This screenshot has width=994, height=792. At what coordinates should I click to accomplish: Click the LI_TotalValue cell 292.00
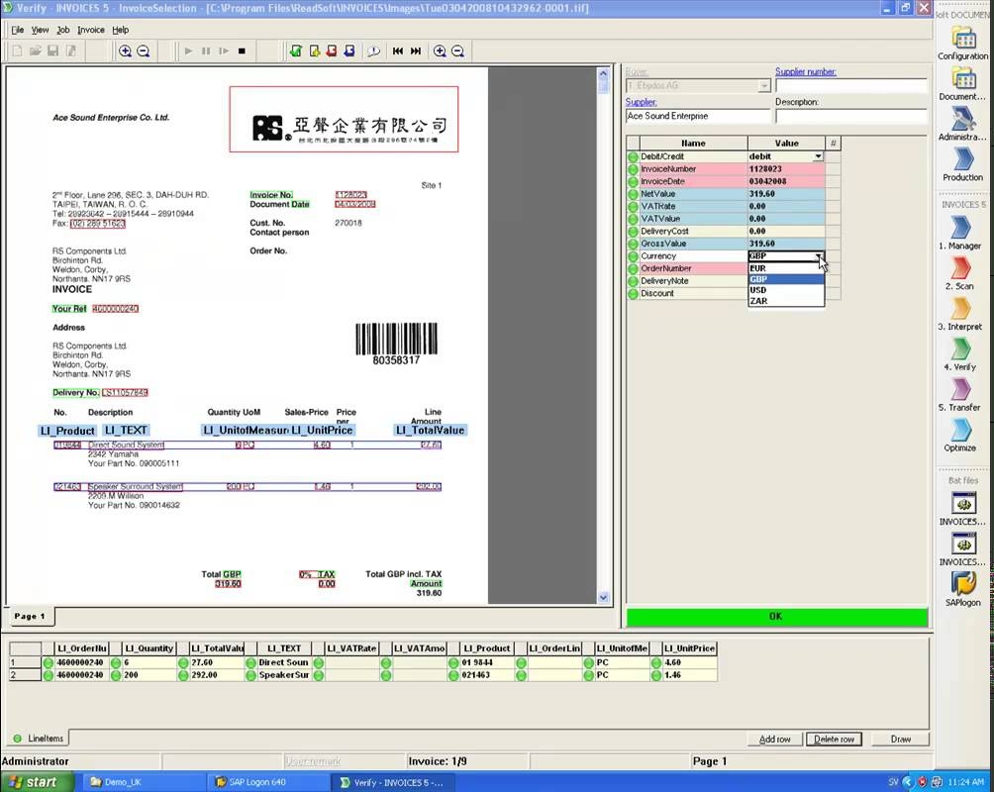tap(216, 675)
